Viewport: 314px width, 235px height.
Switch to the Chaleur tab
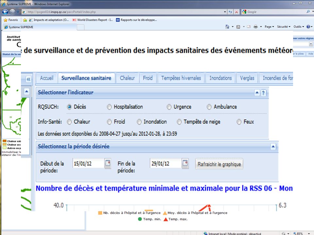click(127, 78)
